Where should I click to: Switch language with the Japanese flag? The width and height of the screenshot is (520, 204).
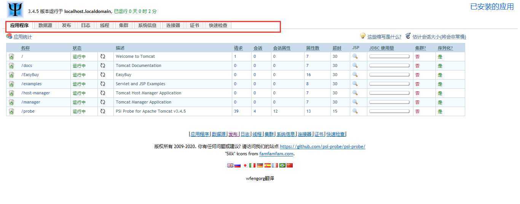[x=245, y=165]
